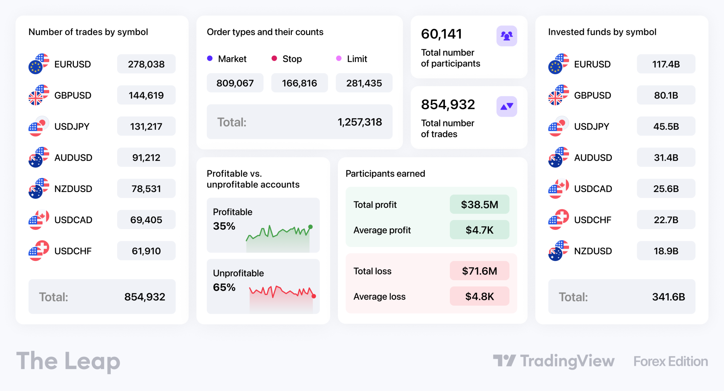This screenshot has height=391, width=724.
Task: Click the AUDUSD invested value 31.4B
Action: click(x=666, y=157)
